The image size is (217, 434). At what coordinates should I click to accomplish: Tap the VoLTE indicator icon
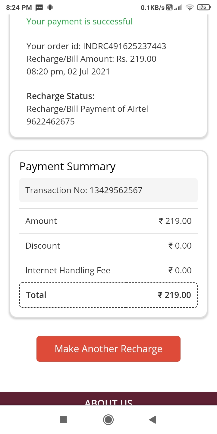(x=169, y=8)
